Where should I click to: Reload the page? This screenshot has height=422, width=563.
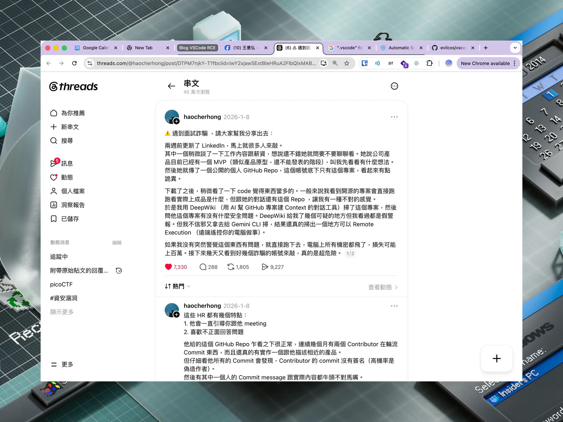(x=74, y=63)
